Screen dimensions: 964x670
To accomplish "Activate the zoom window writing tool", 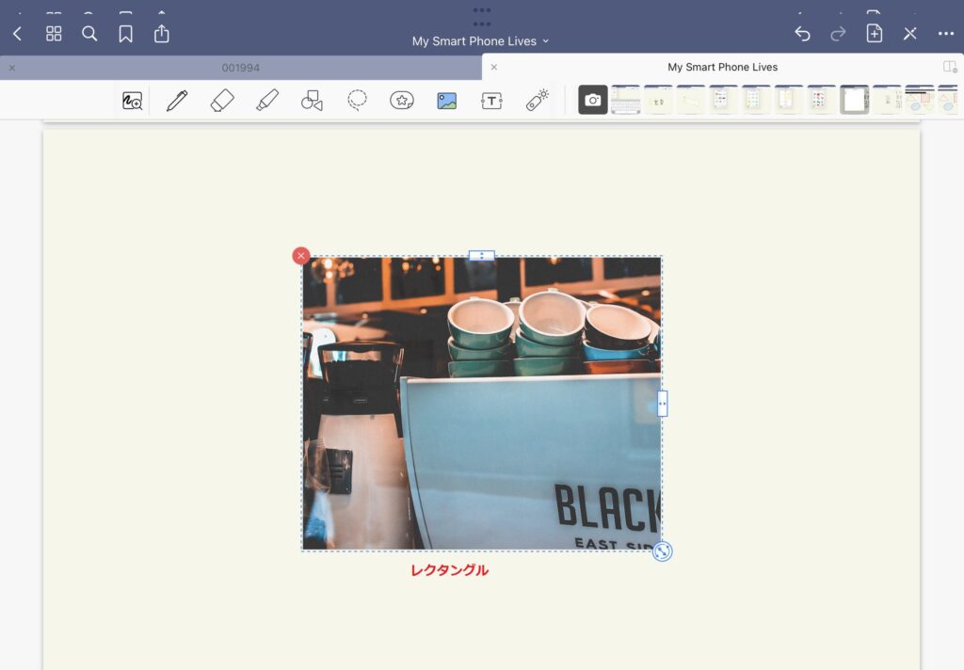I will (132, 101).
